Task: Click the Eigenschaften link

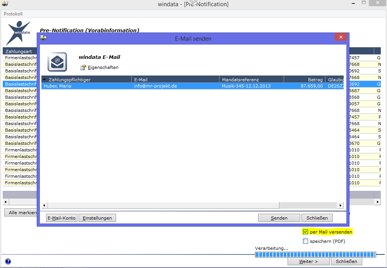Action: coord(103,67)
